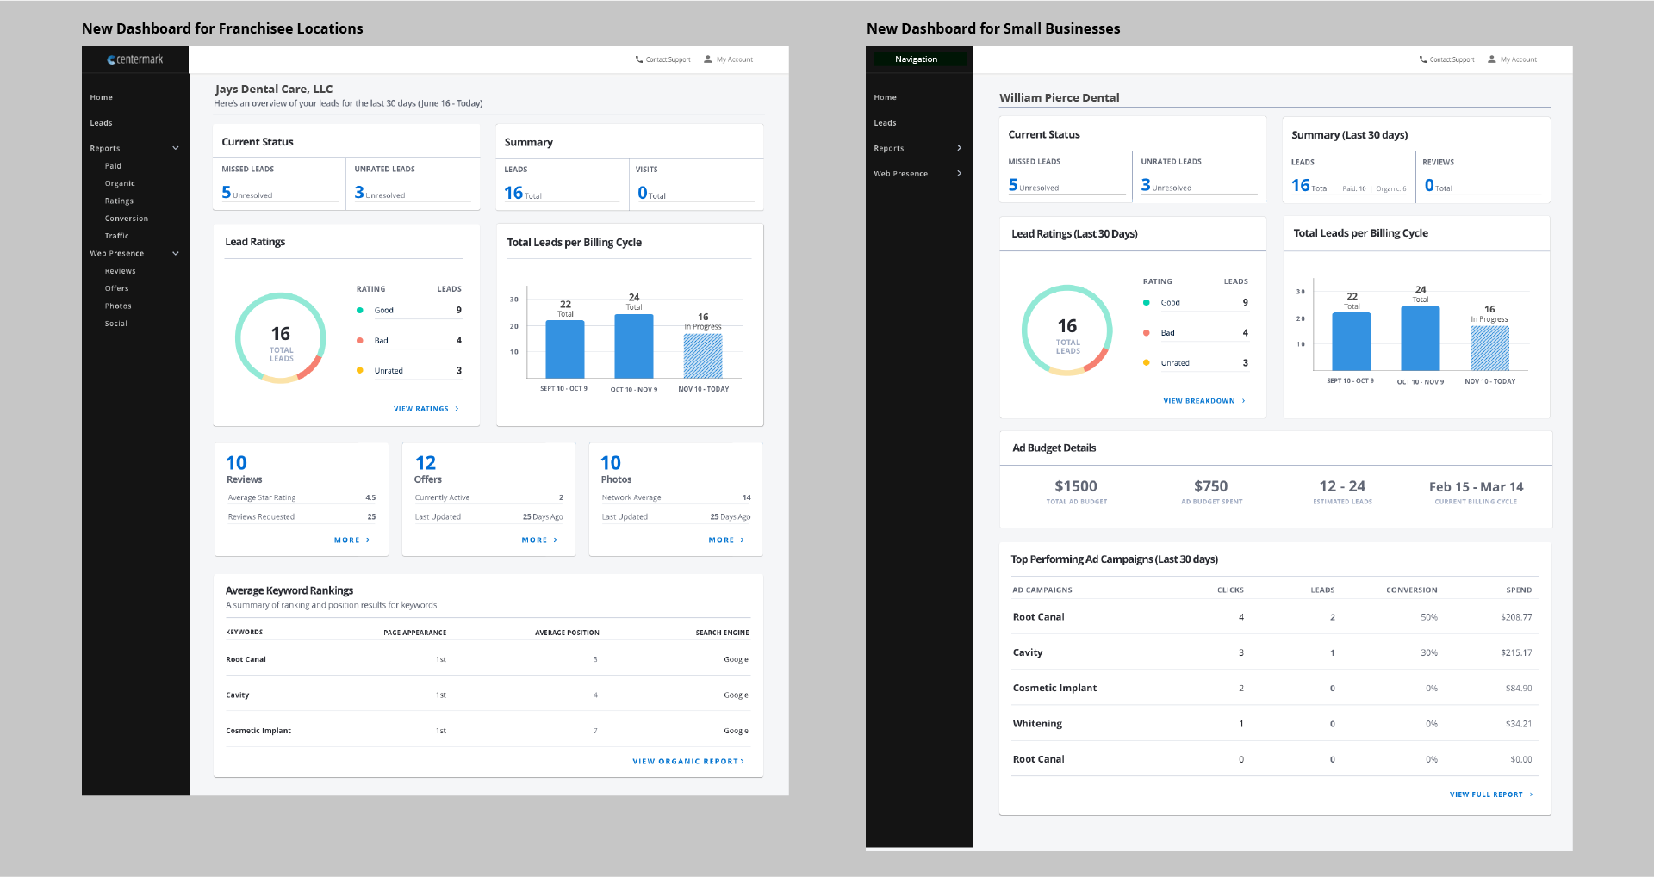The image size is (1654, 877).
Task: Open Home in small business sidebar
Action: tap(886, 97)
